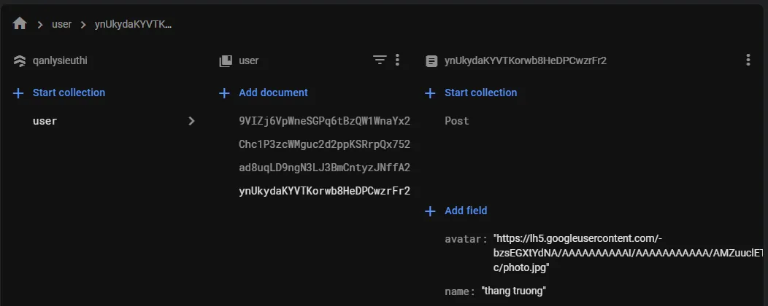This screenshot has width=768, height=306.
Task: Click the qanlysieuthi database icon
Action: pos(20,61)
